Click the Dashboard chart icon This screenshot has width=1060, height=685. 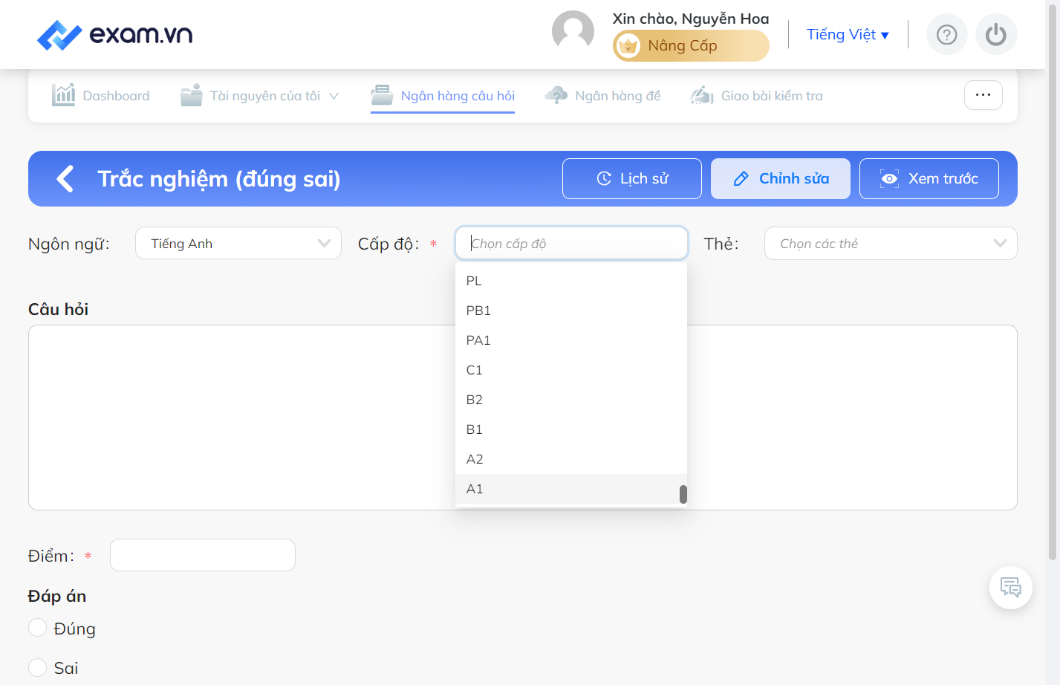point(64,95)
